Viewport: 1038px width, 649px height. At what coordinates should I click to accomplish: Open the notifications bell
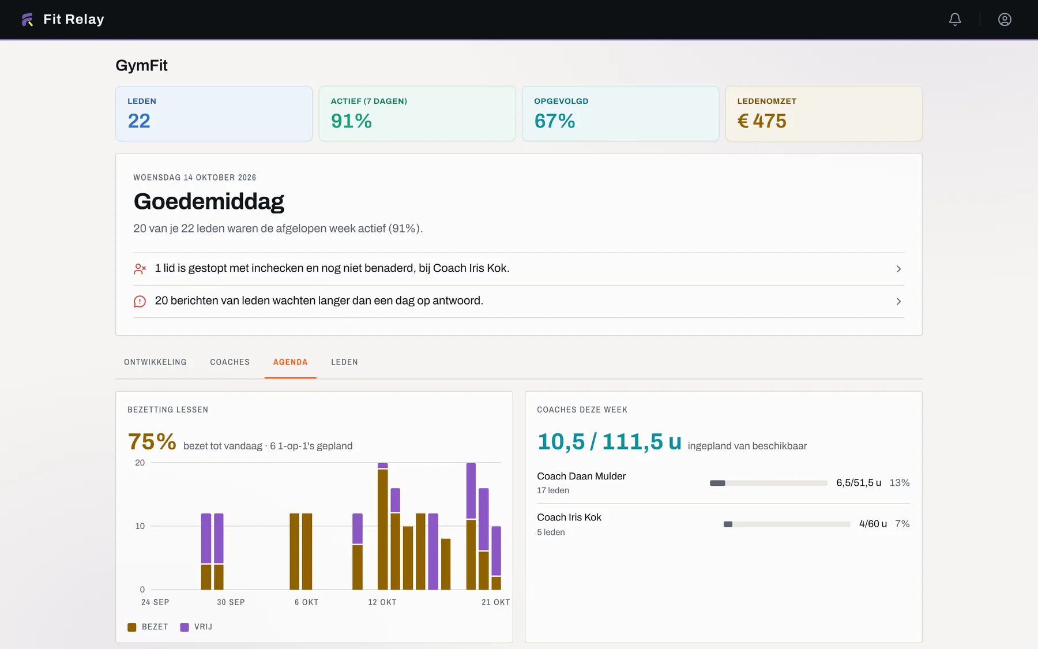(x=955, y=20)
